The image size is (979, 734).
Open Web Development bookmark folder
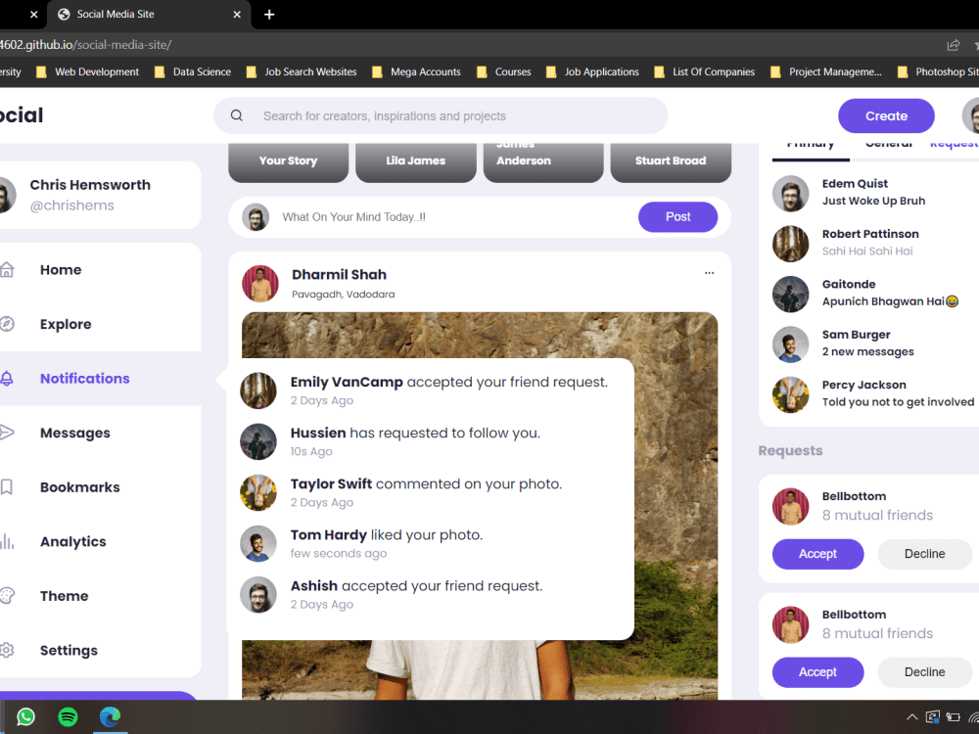(88, 71)
